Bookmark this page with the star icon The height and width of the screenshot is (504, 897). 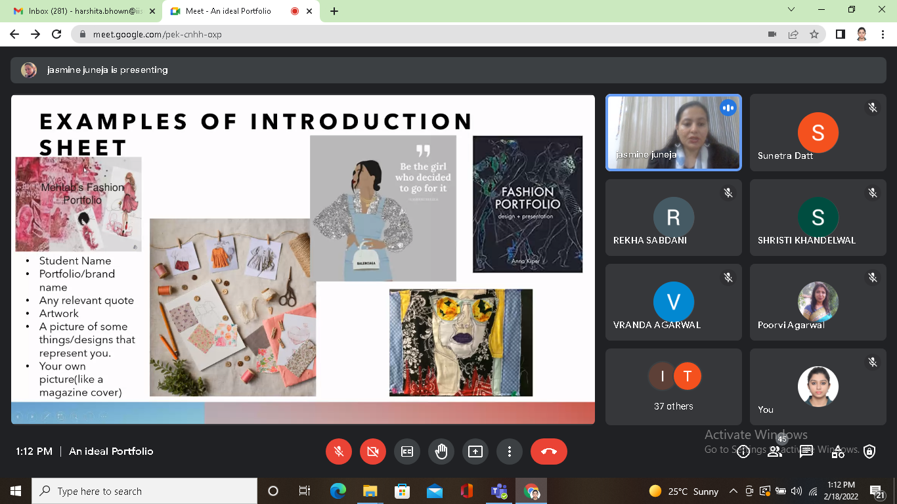[814, 34]
